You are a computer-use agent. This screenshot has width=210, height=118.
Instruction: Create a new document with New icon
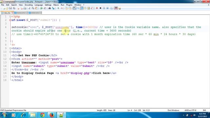pos(4,8)
